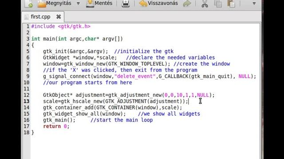Click the '//create the window' comment
Viewport: 284px width, 159px height.
tap(201, 64)
